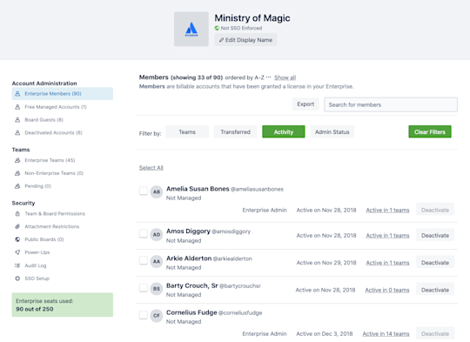This screenshot has height=342, width=470.
Task: Click the pencil icon in Edit Display Name
Action: [221, 40]
